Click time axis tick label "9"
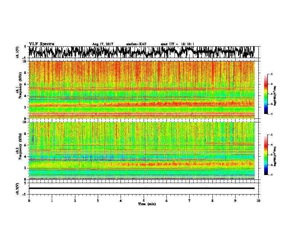The image size is (291, 225). click(235, 201)
